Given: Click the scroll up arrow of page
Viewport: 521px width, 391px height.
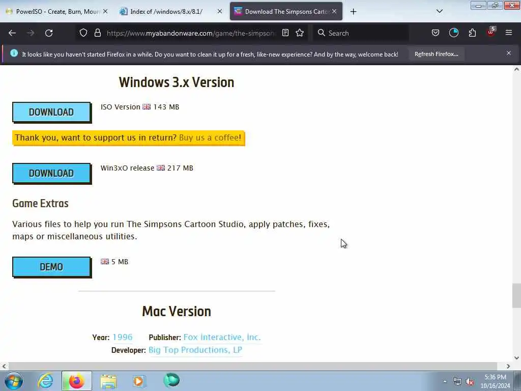Looking at the screenshot, I should [516, 69].
